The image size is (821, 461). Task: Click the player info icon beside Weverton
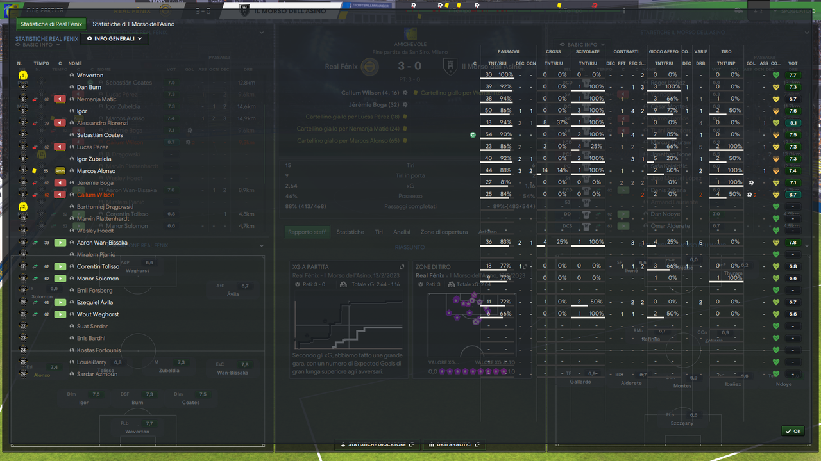(72, 76)
